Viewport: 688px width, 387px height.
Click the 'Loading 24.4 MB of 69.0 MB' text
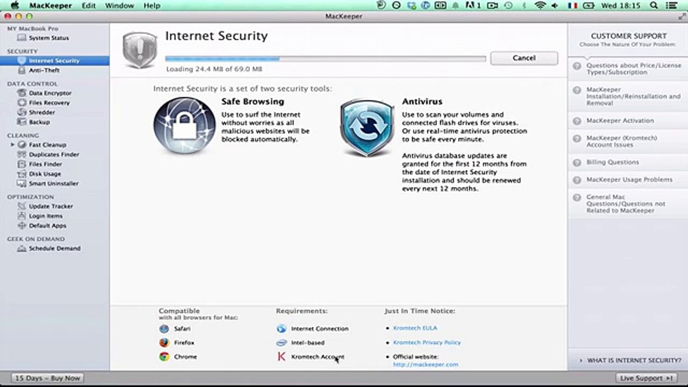point(214,69)
